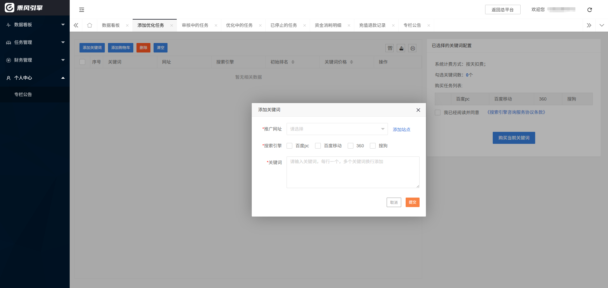Click into the 关键词 text area

pos(353,172)
